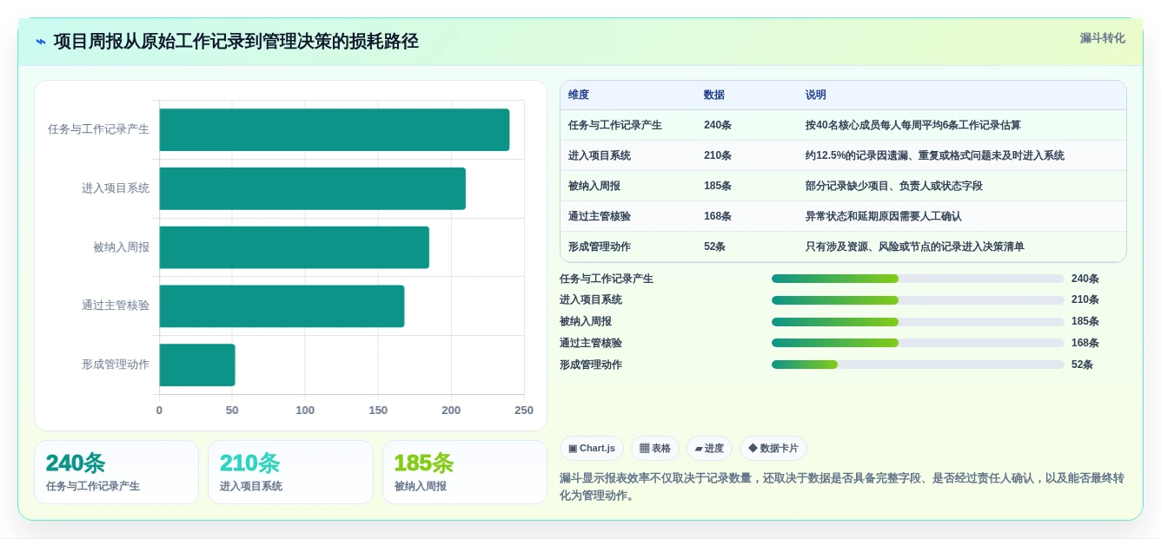Image resolution: width=1161 pixels, height=539 pixels.
Task: Click the 任务与工作记录产生 chart bar
Action: [x=335, y=129]
